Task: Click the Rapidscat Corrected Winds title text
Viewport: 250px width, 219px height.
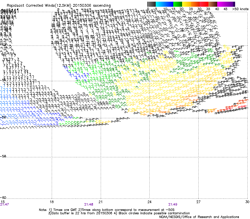Action: click(x=59, y=6)
